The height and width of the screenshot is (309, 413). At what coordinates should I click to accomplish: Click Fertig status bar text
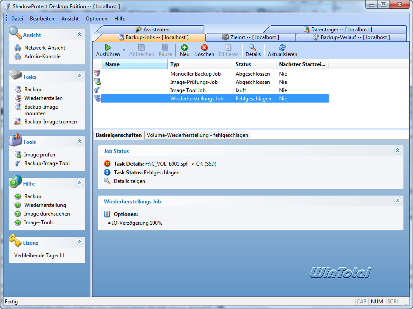11,301
